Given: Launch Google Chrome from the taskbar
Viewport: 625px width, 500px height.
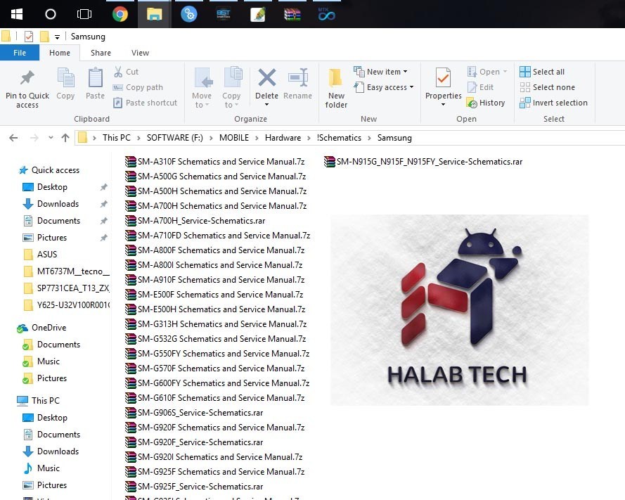Looking at the screenshot, I should click(x=120, y=14).
